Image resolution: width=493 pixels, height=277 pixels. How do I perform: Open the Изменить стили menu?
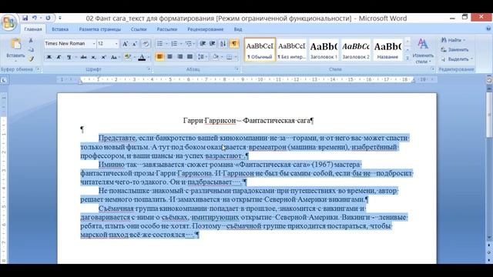423,51
